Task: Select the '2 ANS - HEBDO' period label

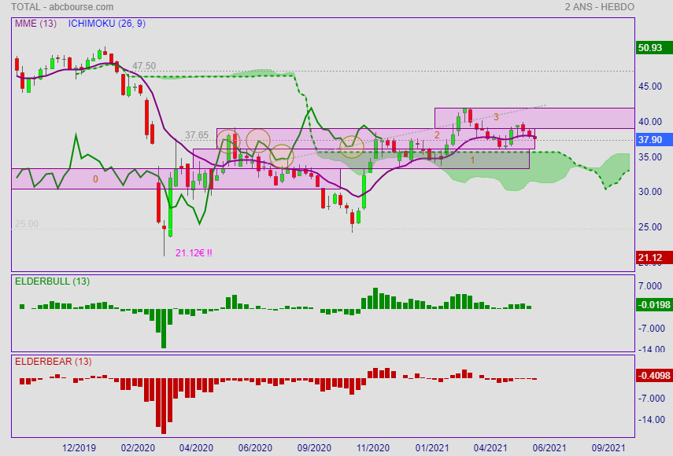Action: coord(599,7)
